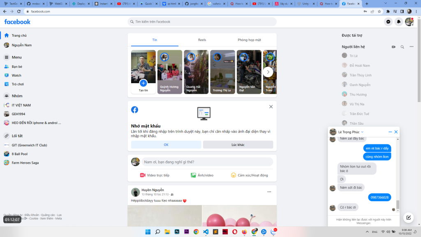421x237 pixels.
Task: Show next stories with arrow button
Action: 268,72
